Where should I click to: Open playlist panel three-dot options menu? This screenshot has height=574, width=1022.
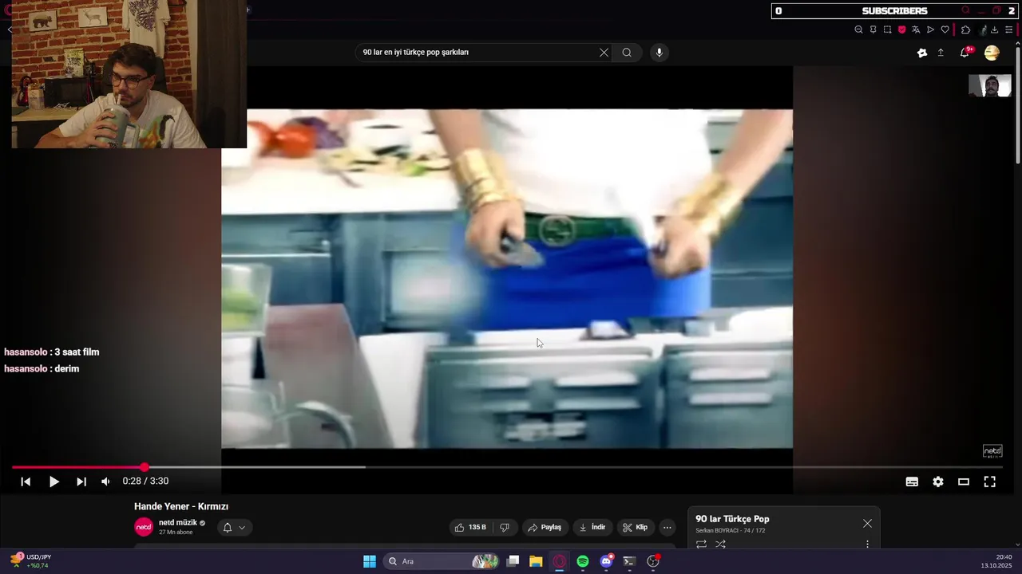point(867,545)
